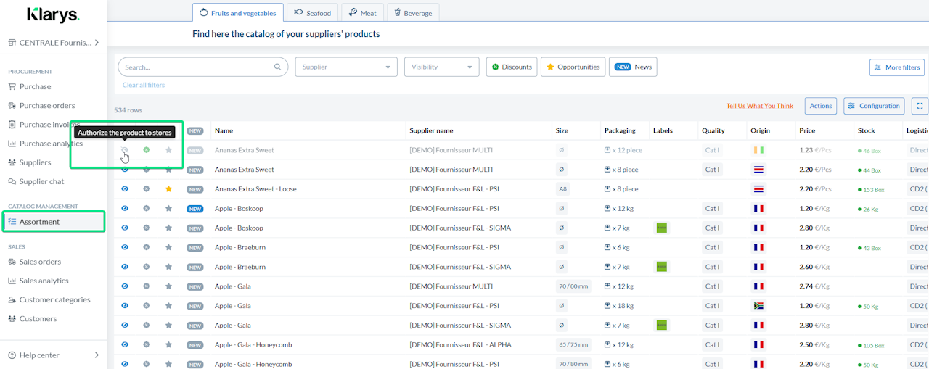This screenshot has height=369, width=929.
Task: Open the Visibility dropdown filter
Action: (441, 67)
